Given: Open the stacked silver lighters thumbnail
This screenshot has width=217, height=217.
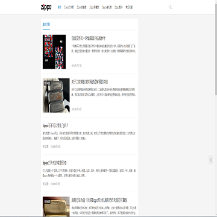Looking at the screenshot, I should [x=56, y=95].
